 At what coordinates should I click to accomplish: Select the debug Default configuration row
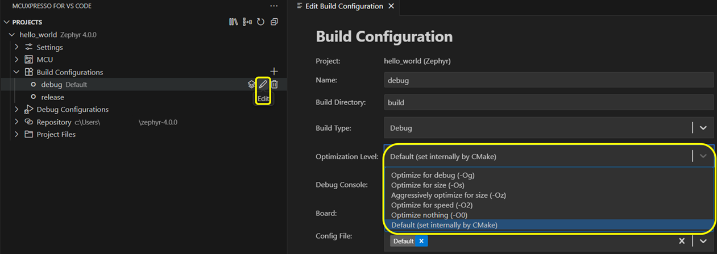(x=142, y=85)
